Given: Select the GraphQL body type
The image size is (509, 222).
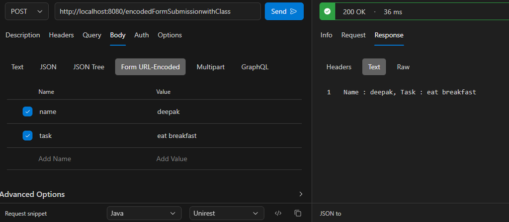Looking at the screenshot, I should [255, 67].
